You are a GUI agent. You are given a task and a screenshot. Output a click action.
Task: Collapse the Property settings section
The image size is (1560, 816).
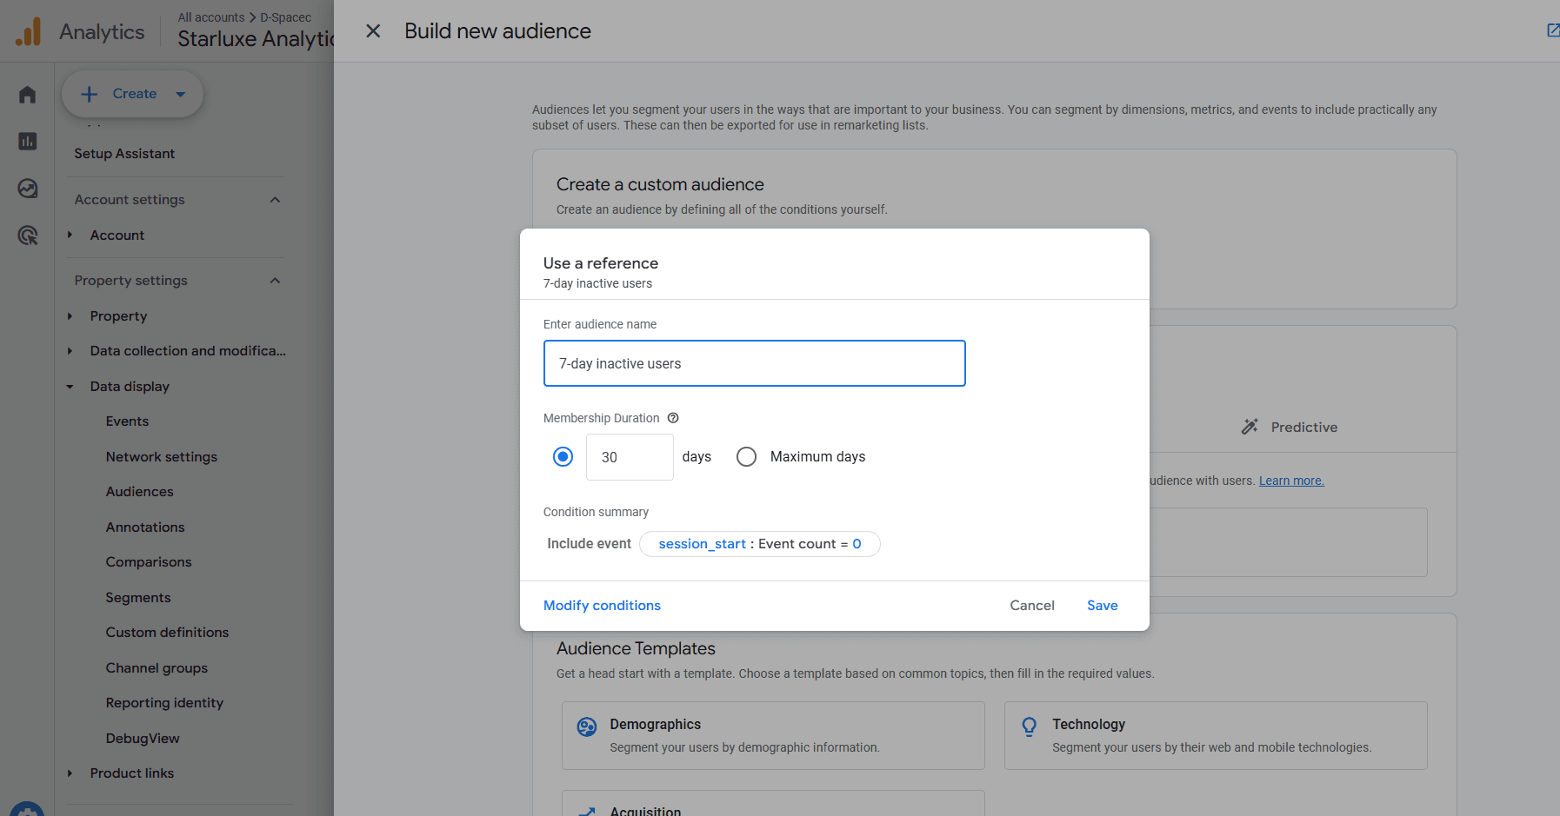tap(275, 281)
